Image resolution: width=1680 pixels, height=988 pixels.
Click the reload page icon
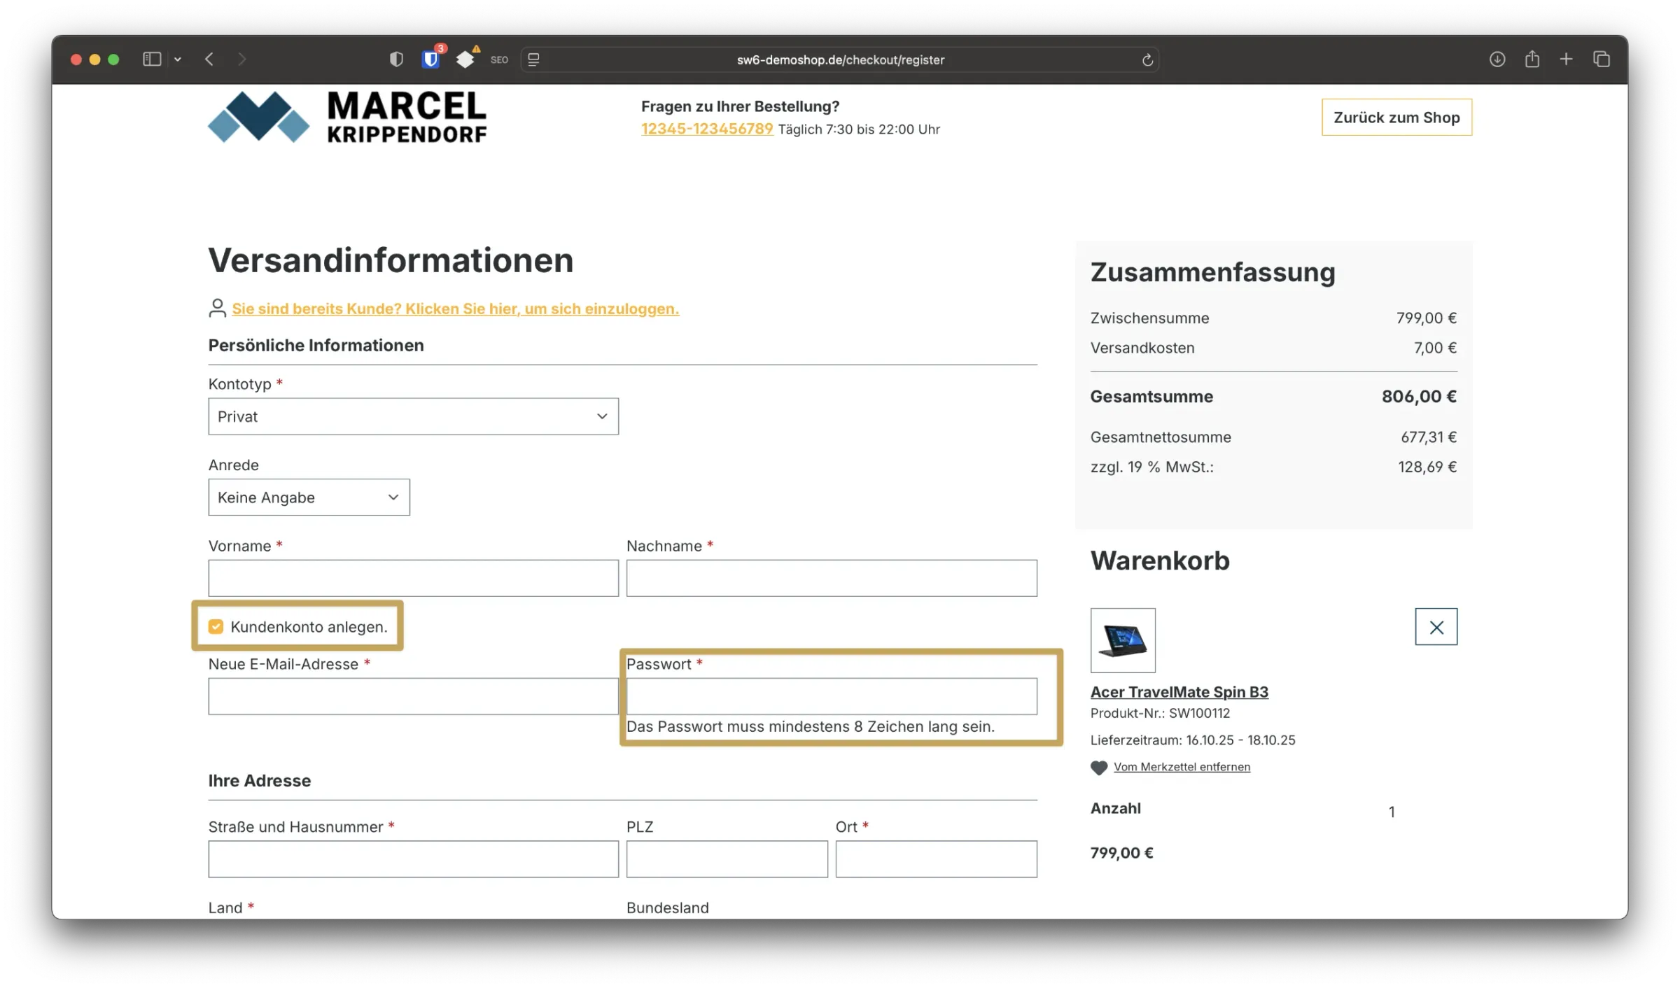(1147, 60)
